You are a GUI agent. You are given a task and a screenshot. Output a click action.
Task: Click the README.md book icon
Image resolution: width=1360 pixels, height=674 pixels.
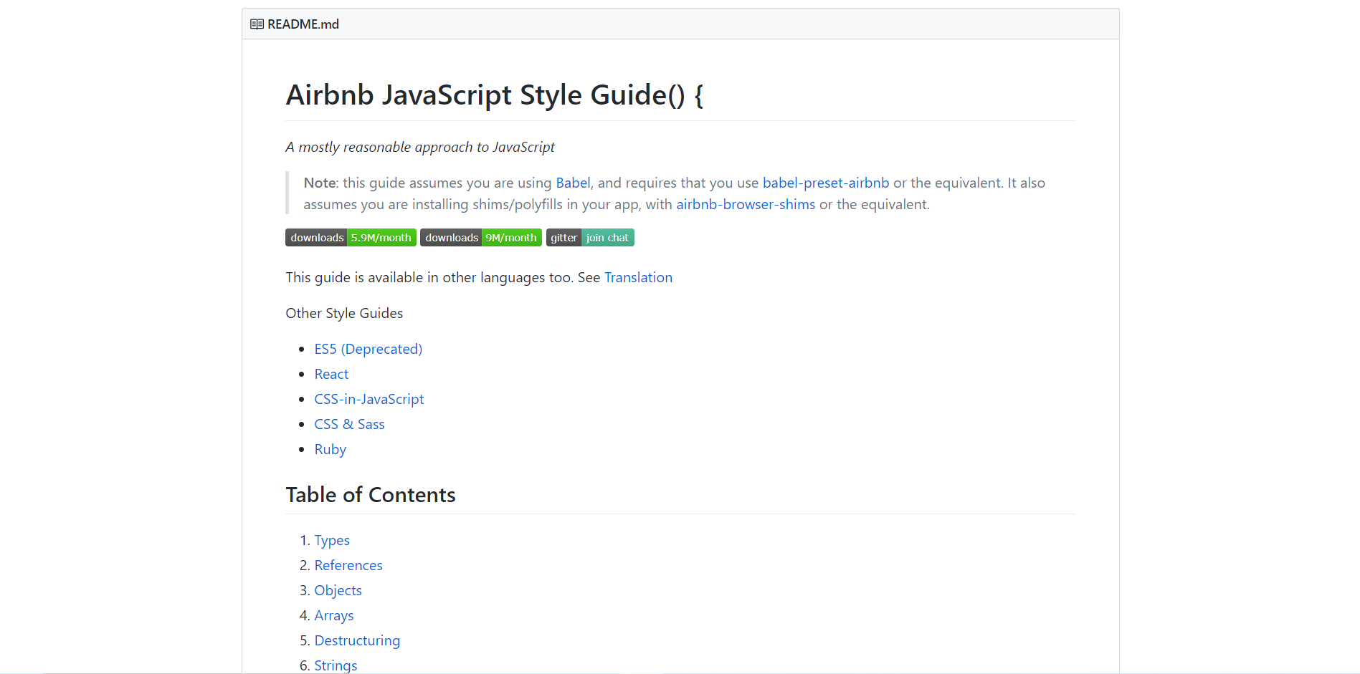[257, 24]
